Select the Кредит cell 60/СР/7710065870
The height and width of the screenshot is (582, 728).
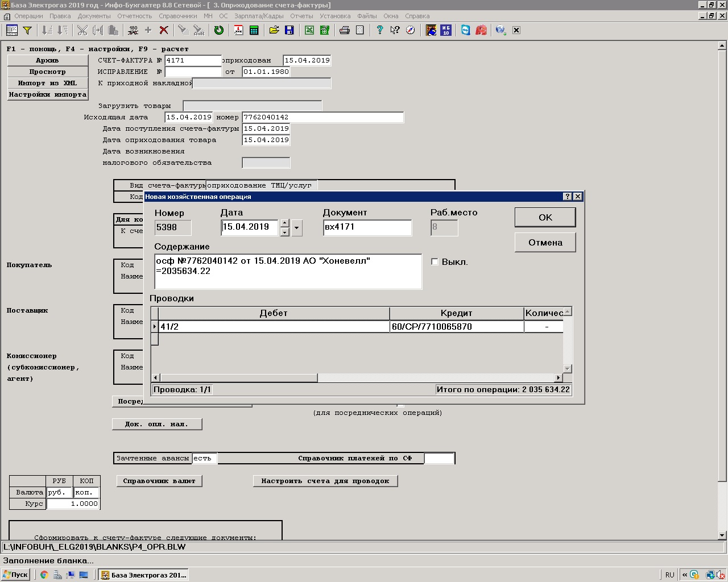tap(457, 326)
